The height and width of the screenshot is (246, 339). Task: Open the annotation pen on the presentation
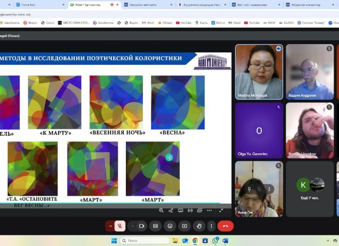171,210
